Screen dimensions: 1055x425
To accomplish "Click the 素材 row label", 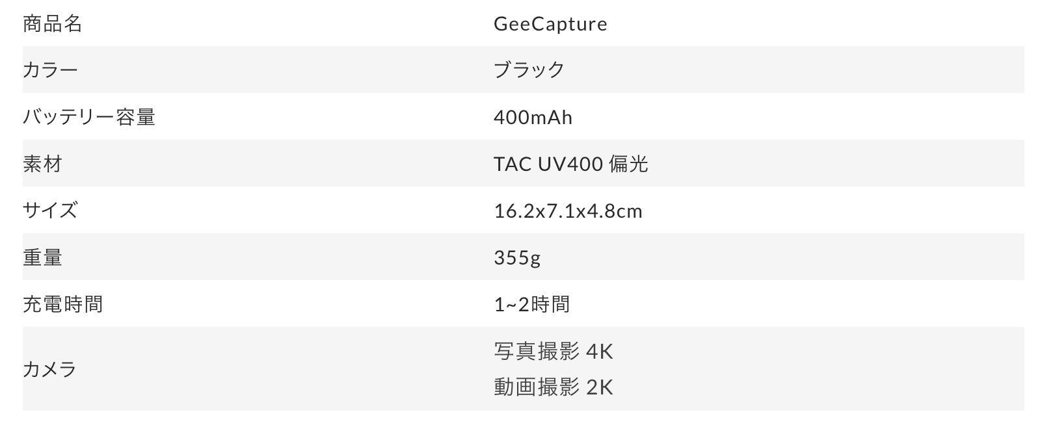I will (x=42, y=164).
